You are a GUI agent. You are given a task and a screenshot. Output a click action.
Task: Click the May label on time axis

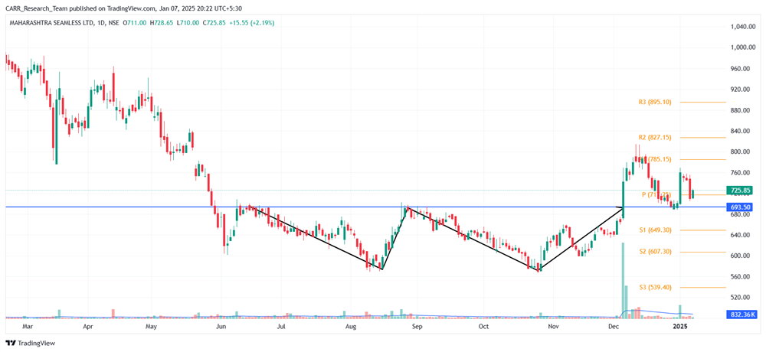tap(152, 326)
